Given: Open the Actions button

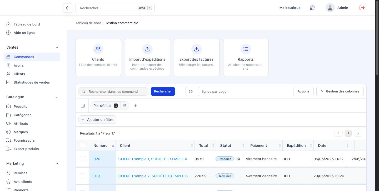Looking at the screenshot, I should point(303,91).
